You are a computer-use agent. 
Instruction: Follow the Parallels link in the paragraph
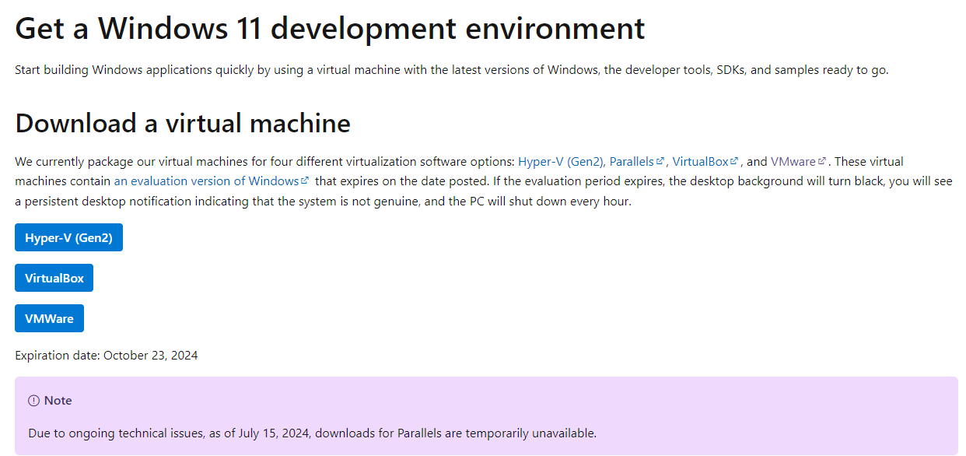click(x=632, y=162)
